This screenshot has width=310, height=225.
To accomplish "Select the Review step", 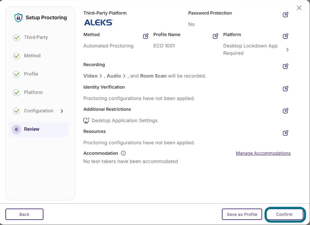I will [39, 129].
